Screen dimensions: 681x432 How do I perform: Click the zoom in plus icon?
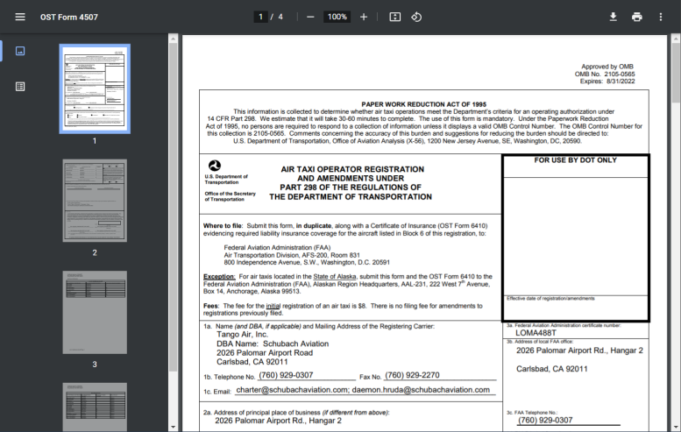point(364,17)
